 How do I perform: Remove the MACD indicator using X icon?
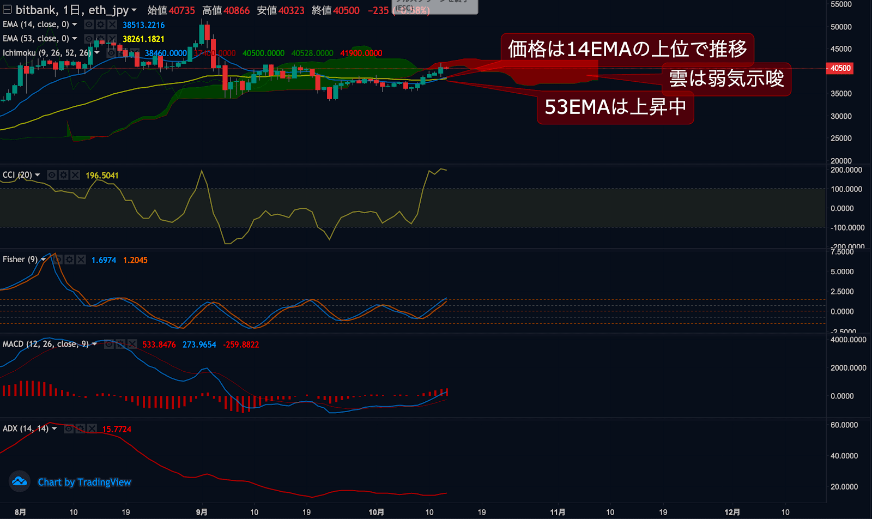pos(132,344)
